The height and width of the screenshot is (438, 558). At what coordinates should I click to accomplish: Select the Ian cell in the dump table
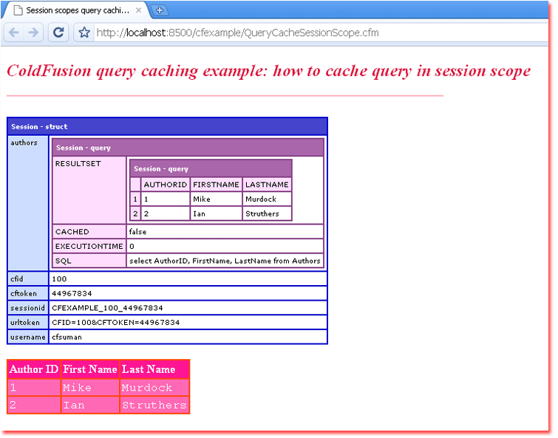tap(216, 213)
